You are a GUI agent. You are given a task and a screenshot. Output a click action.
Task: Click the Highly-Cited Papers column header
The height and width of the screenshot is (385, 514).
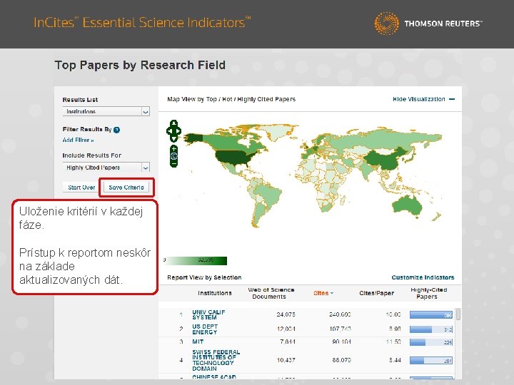click(x=429, y=293)
